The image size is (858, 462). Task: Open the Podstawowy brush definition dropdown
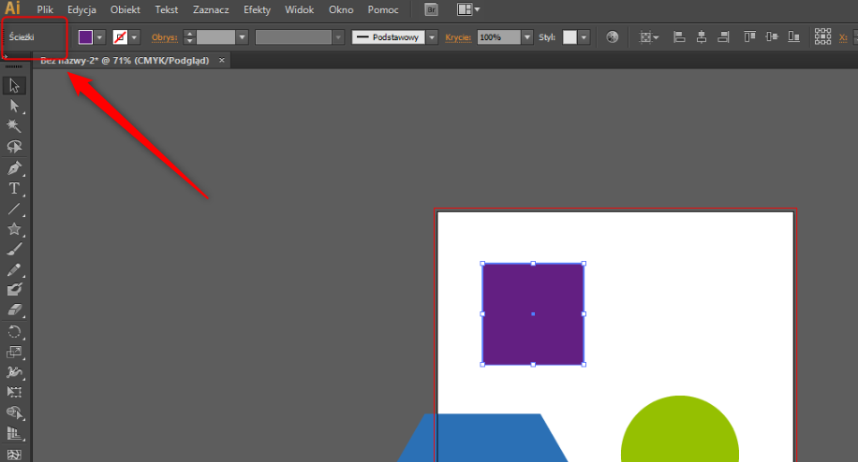pyautogui.click(x=432, y=37)
